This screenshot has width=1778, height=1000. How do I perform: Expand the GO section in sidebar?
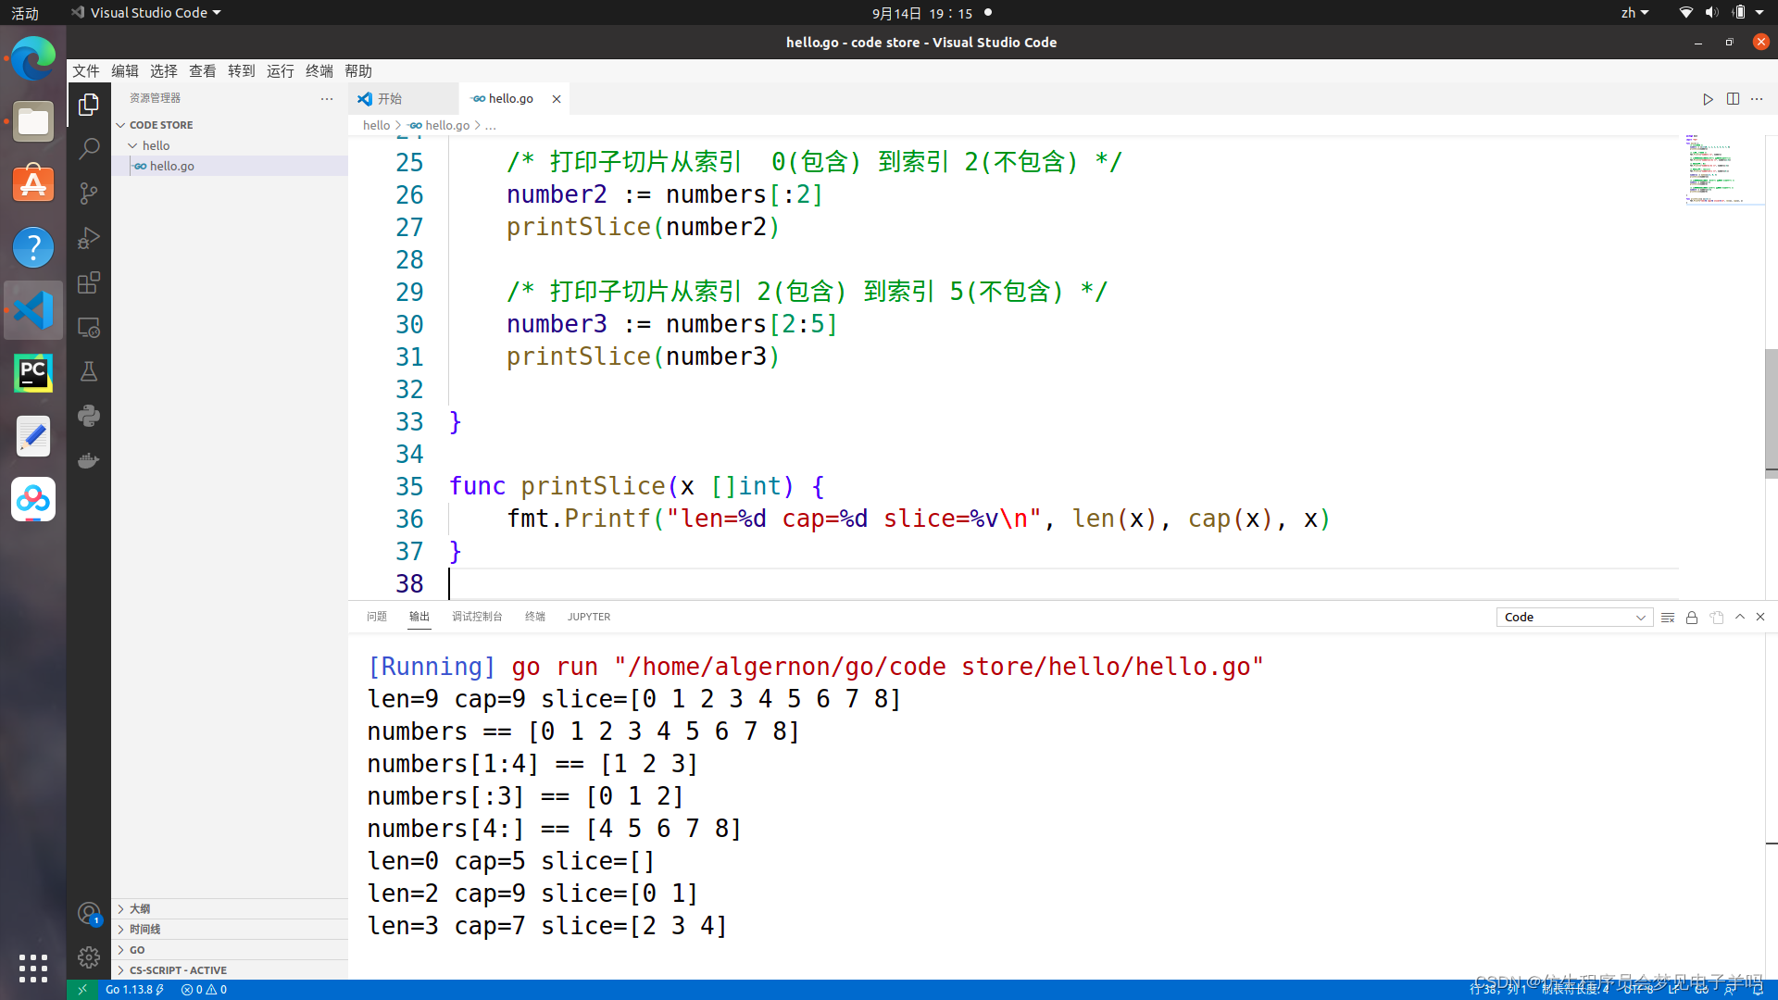coord(230,950)
